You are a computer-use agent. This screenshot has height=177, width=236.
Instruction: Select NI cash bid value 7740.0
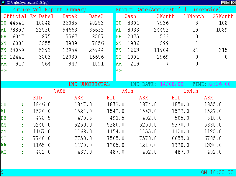40,138
